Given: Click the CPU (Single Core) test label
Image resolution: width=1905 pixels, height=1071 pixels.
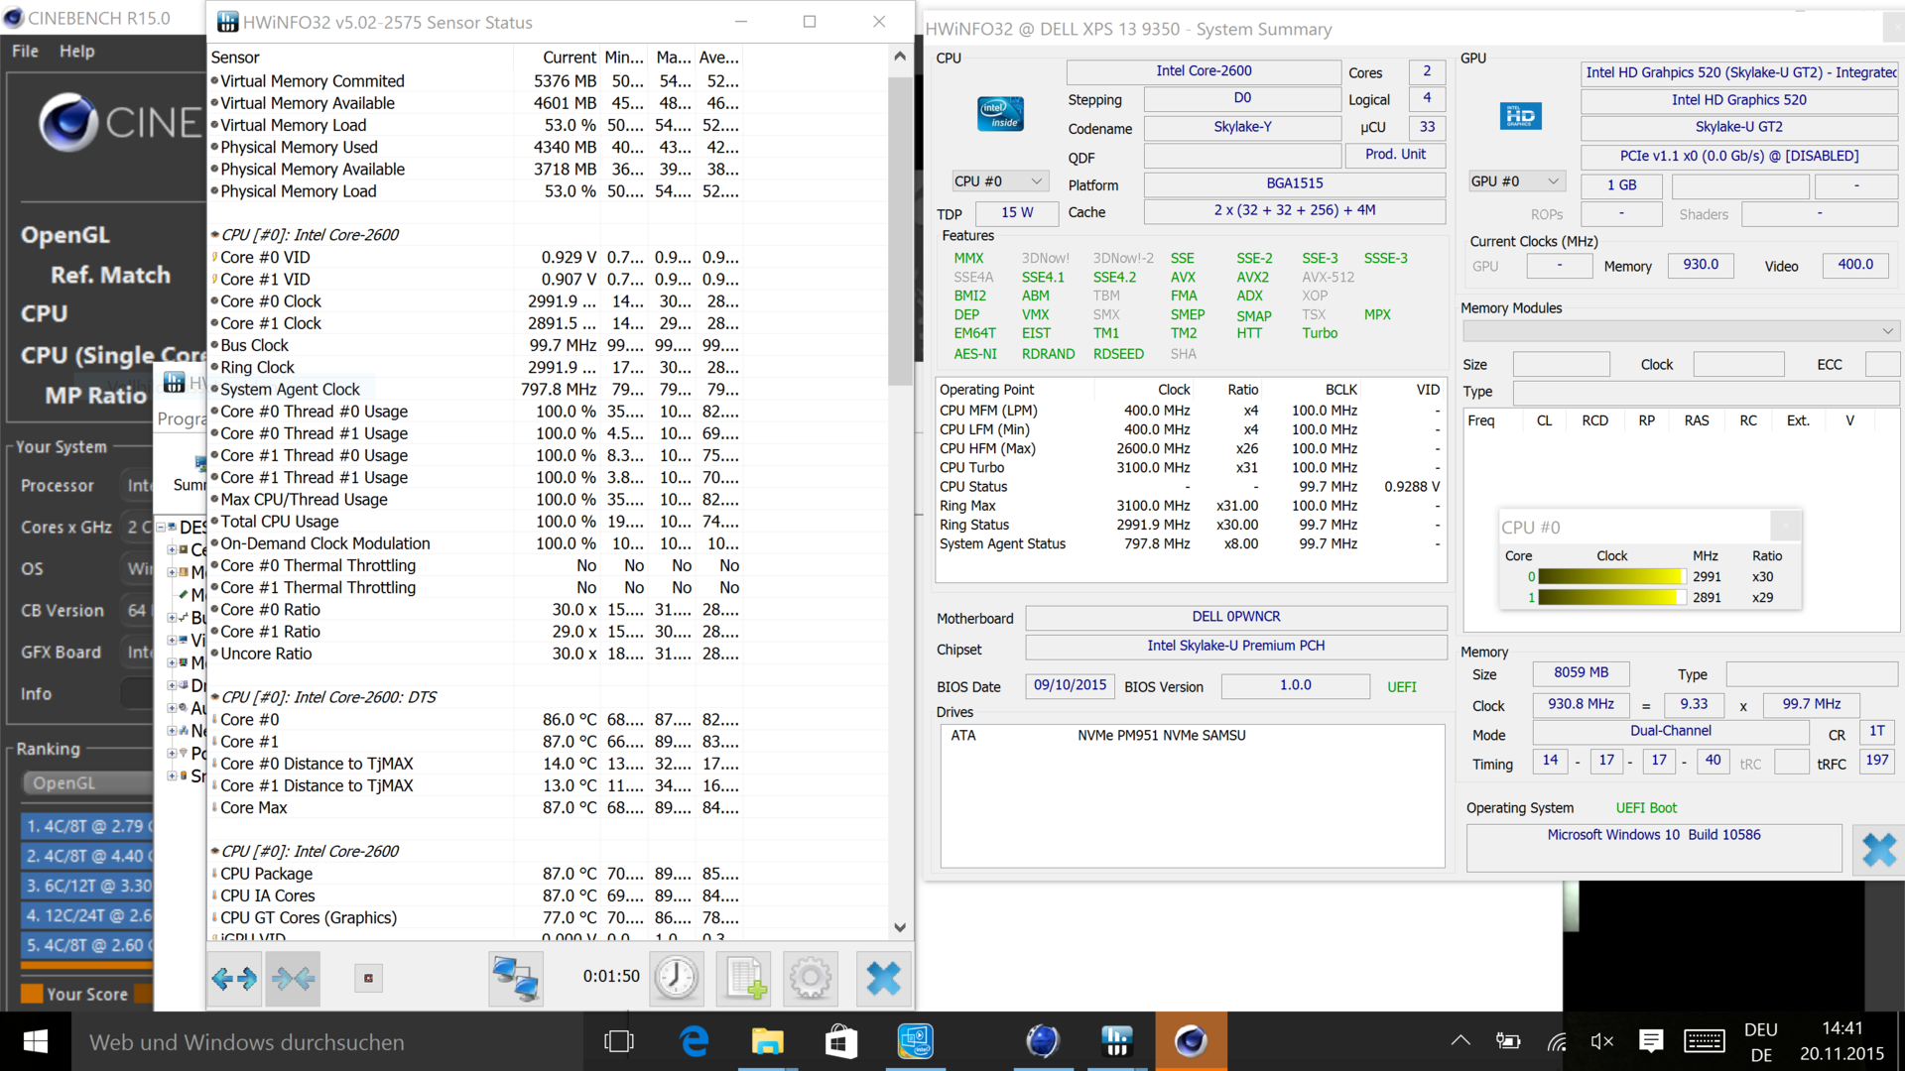Looking at the screenshot, I should pyautogui.click(x=112, y=354).
